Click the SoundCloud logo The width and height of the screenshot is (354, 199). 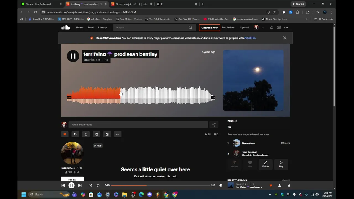[x=65, y=27]
